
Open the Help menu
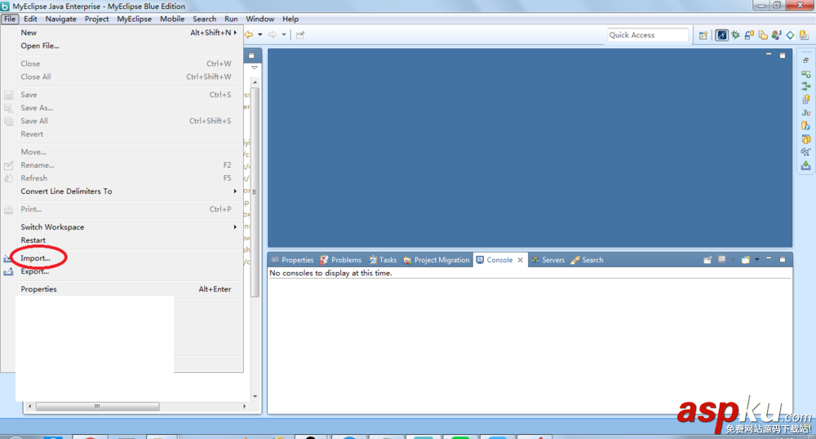point(290,19)
